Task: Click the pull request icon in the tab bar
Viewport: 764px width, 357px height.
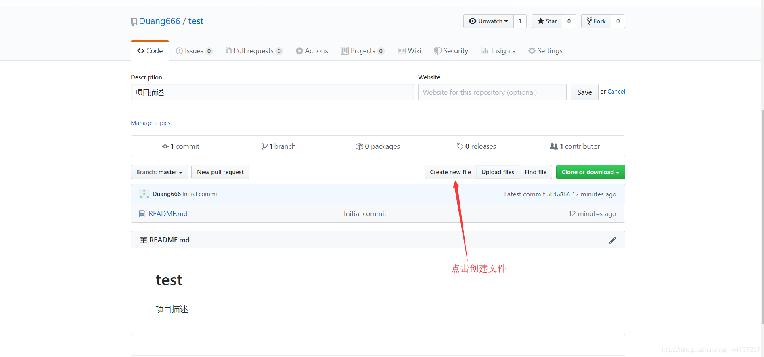Action: pyautogui.click(x=229, y=51)
